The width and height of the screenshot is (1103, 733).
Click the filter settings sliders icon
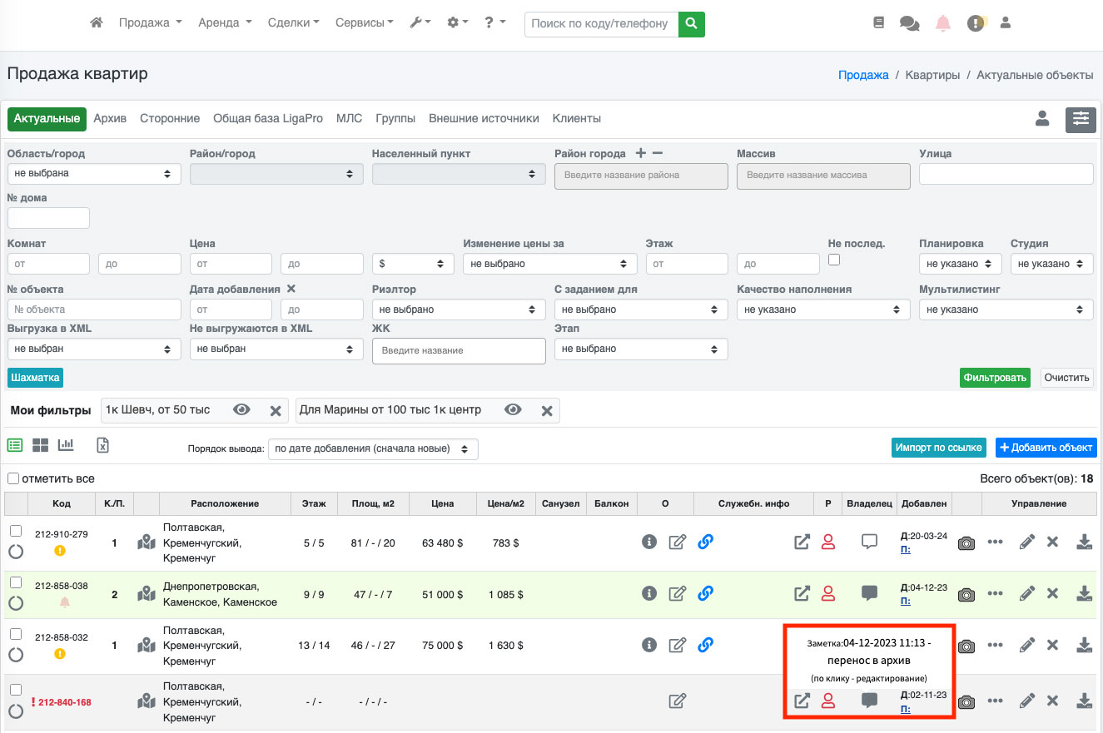pyautogui.click(x=1081, y=119)
